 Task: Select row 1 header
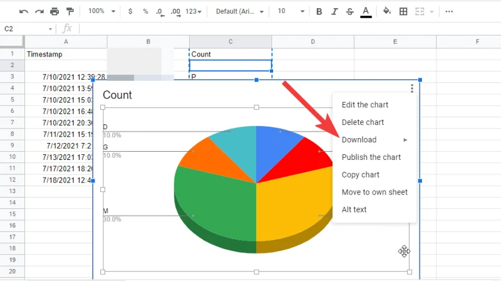(x=12, y=54)
